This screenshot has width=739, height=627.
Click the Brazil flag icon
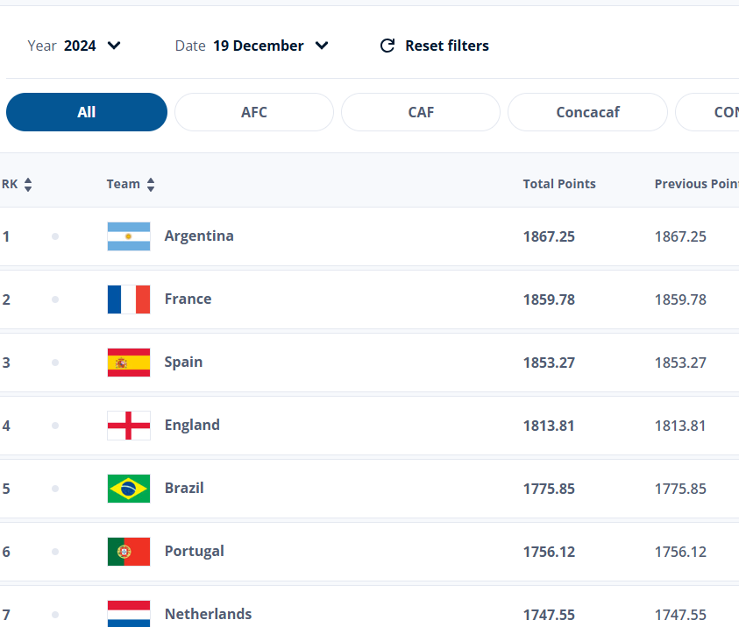tap(129, 489)
